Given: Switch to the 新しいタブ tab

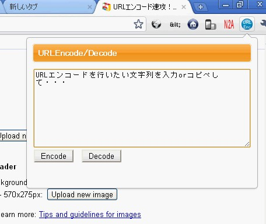Looking at the screenshot, I should tap(48, 7).
